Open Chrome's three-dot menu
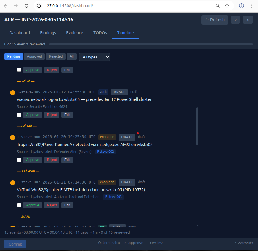The image size is (258, 251). [x=252, y=5]
